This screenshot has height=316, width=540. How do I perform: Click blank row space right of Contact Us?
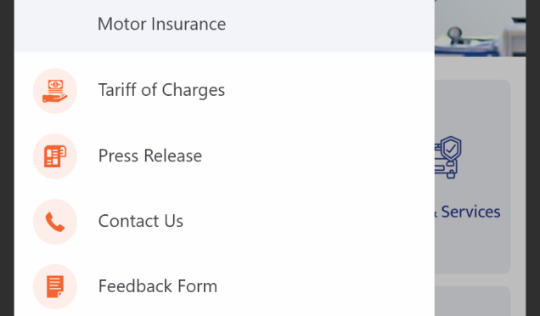[x=310, y=222]
